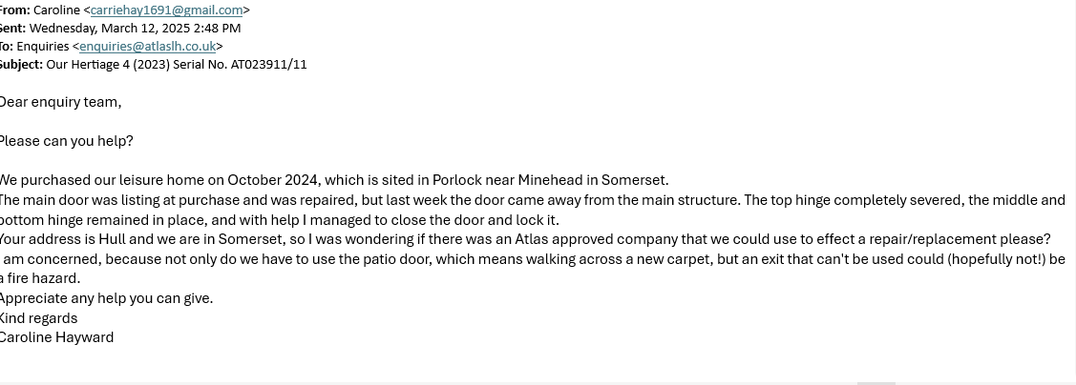Click the 'Caroline Hayward' signature

pyautogui.click(x=56, y=337)
